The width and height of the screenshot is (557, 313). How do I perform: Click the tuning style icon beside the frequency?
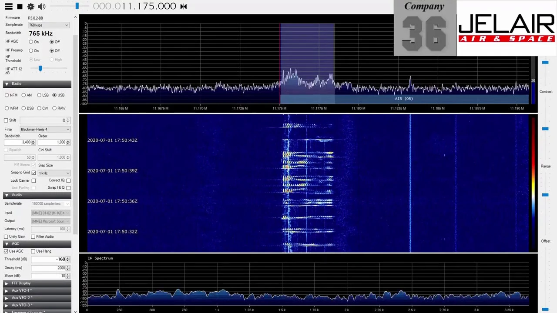tap(184, 7)
